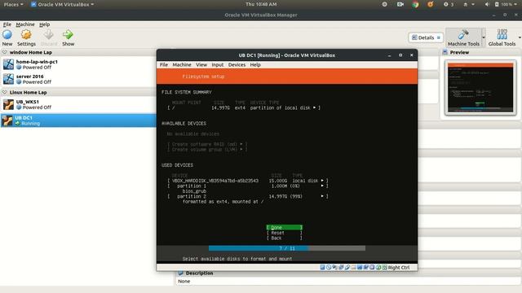
Task: Open Devices menu in UB DC1 window
Action: click(x=237, y=65)
